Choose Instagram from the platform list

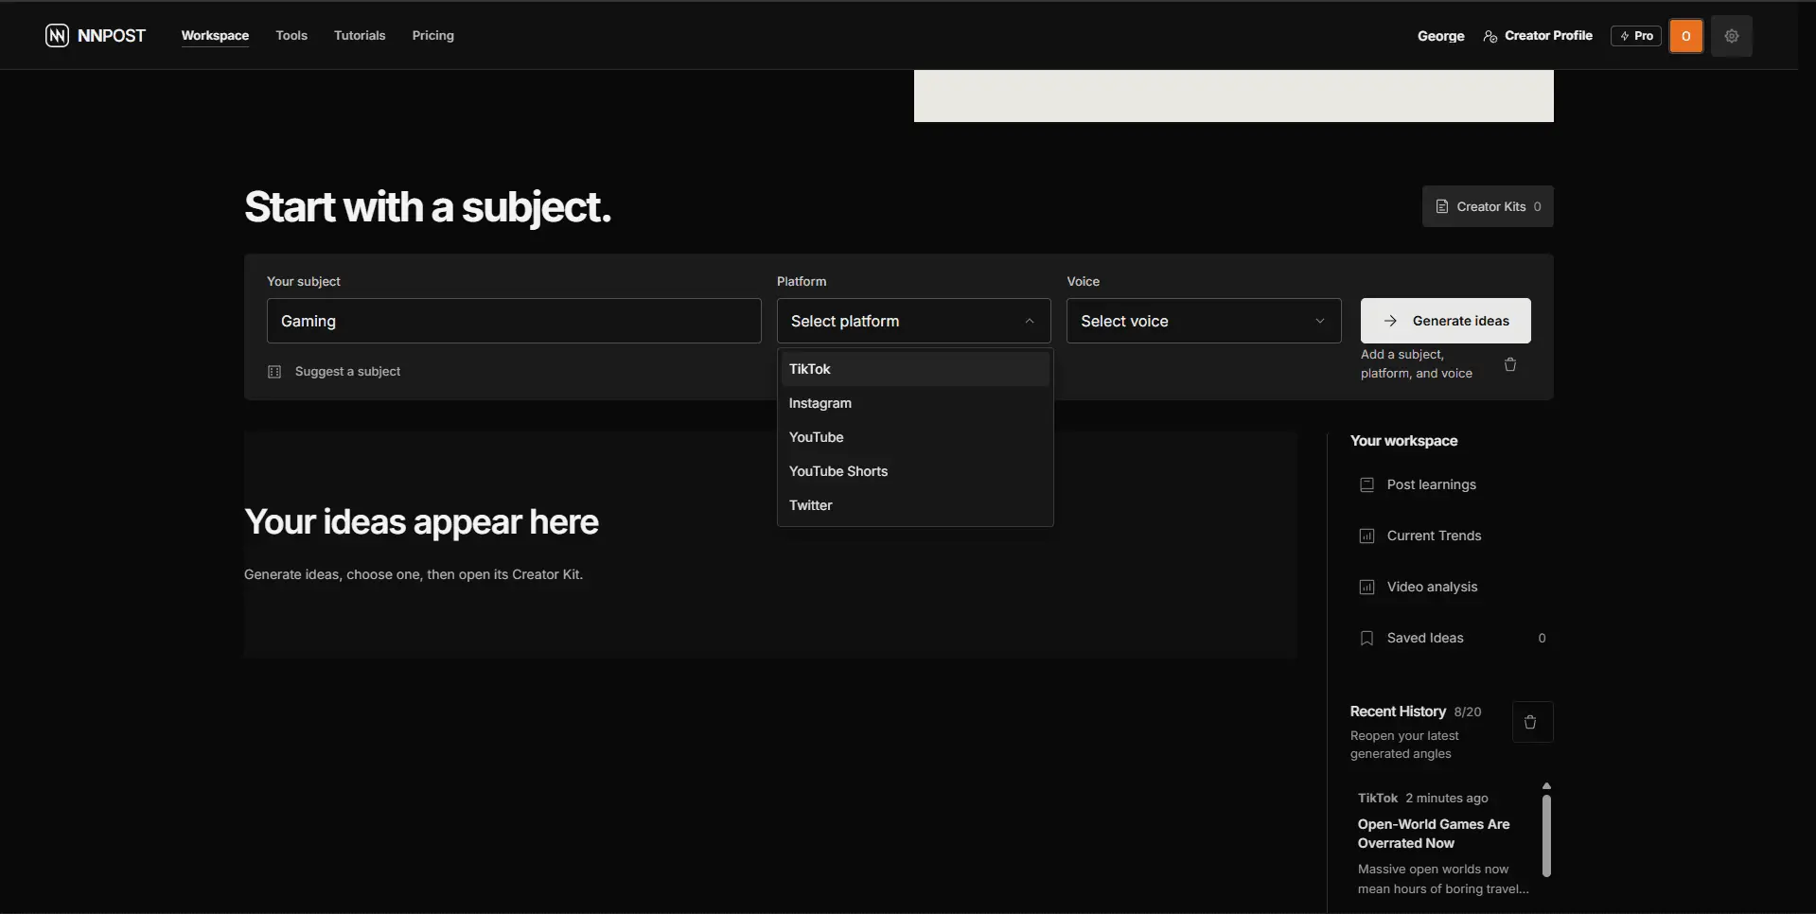tap(915, 403)
